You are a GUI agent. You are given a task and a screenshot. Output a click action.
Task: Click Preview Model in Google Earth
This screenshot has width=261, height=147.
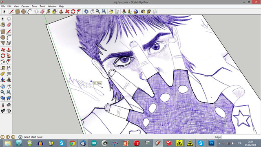136,11
